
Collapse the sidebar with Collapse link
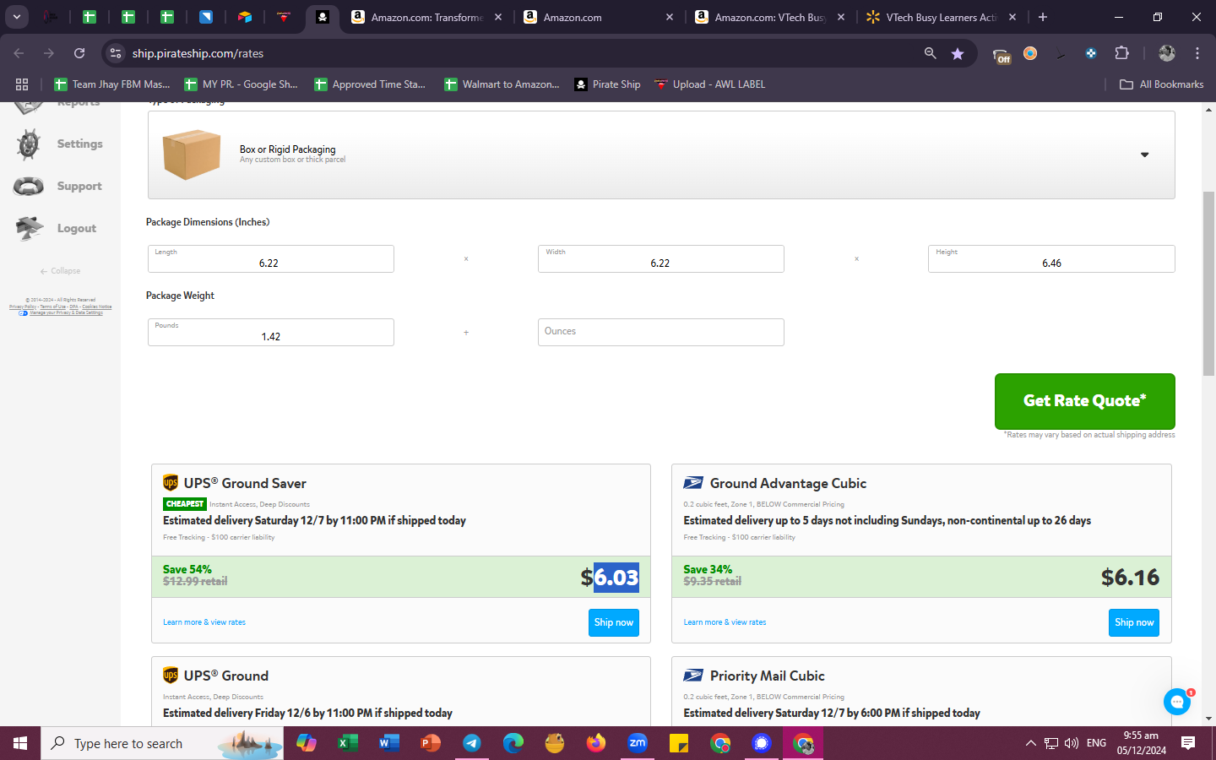click(x=60, y=271)
